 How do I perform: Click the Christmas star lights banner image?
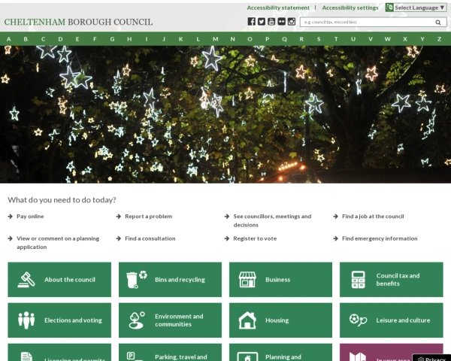225,114
